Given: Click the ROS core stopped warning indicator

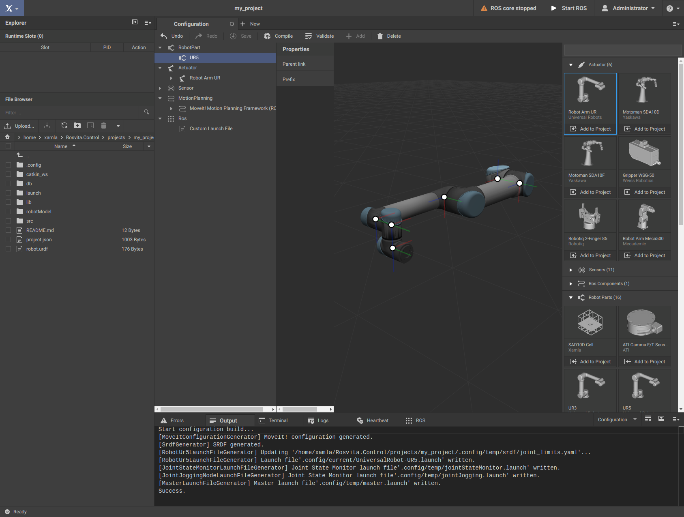Looking at the screenshot, I should (x=508, y=8).
